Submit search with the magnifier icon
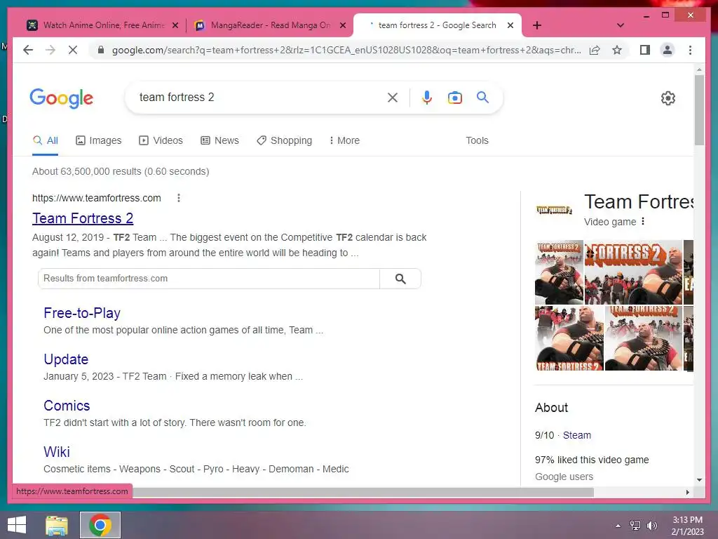 coord(482,97)
